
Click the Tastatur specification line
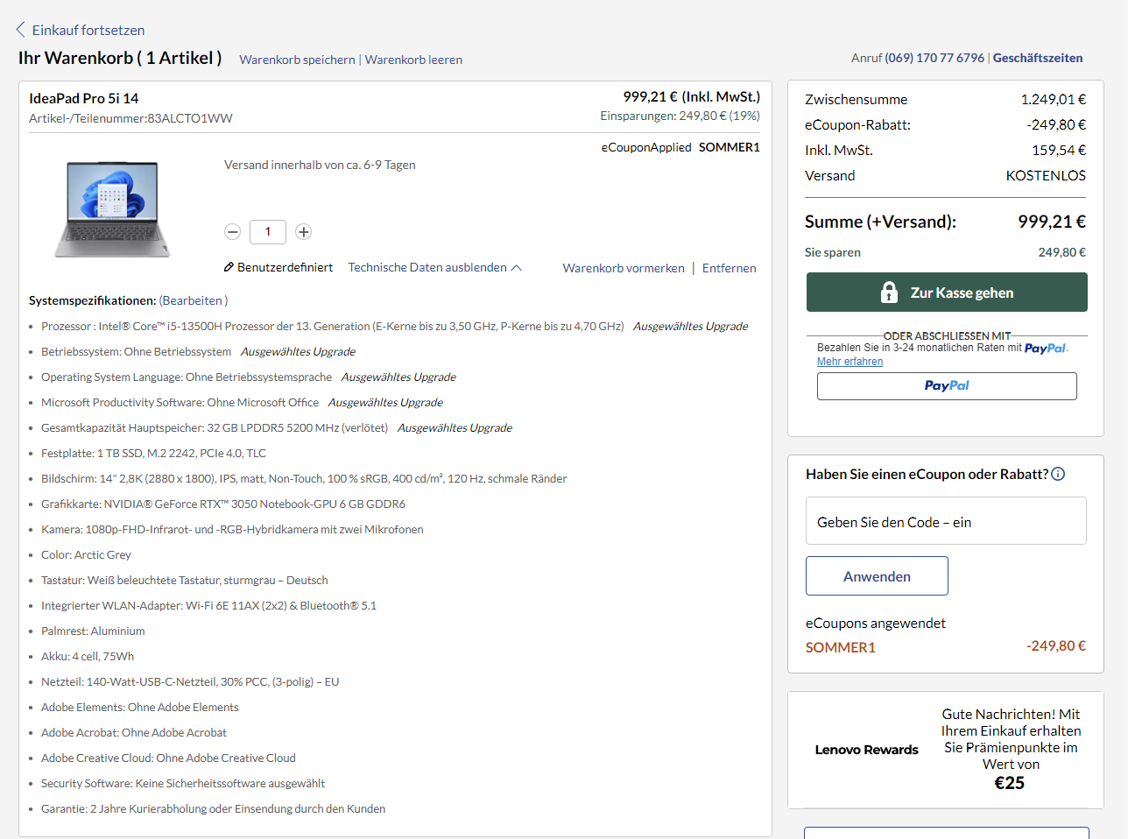click(x=185, y=581)
